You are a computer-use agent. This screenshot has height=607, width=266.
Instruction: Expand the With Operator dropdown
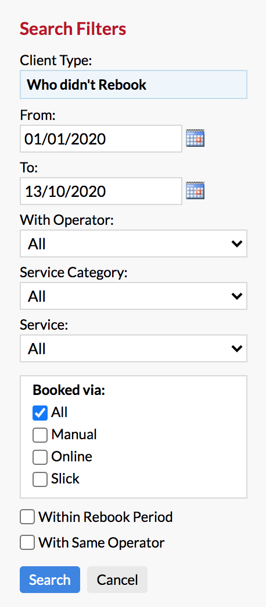tap(134, 243)
